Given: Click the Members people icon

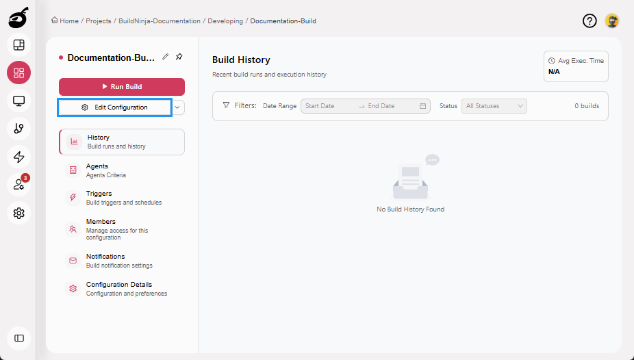Looking at the screenshot, I should click(x=73, y=229).
